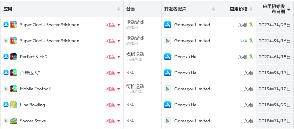This screenshot has width=294, height=129.
Task: Click green dollar icon next to N/A price
Action: pos(251,41)
